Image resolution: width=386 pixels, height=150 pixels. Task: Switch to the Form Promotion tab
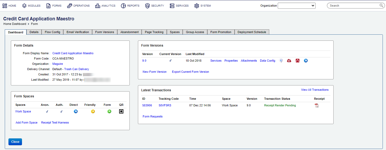click(221, 32)
